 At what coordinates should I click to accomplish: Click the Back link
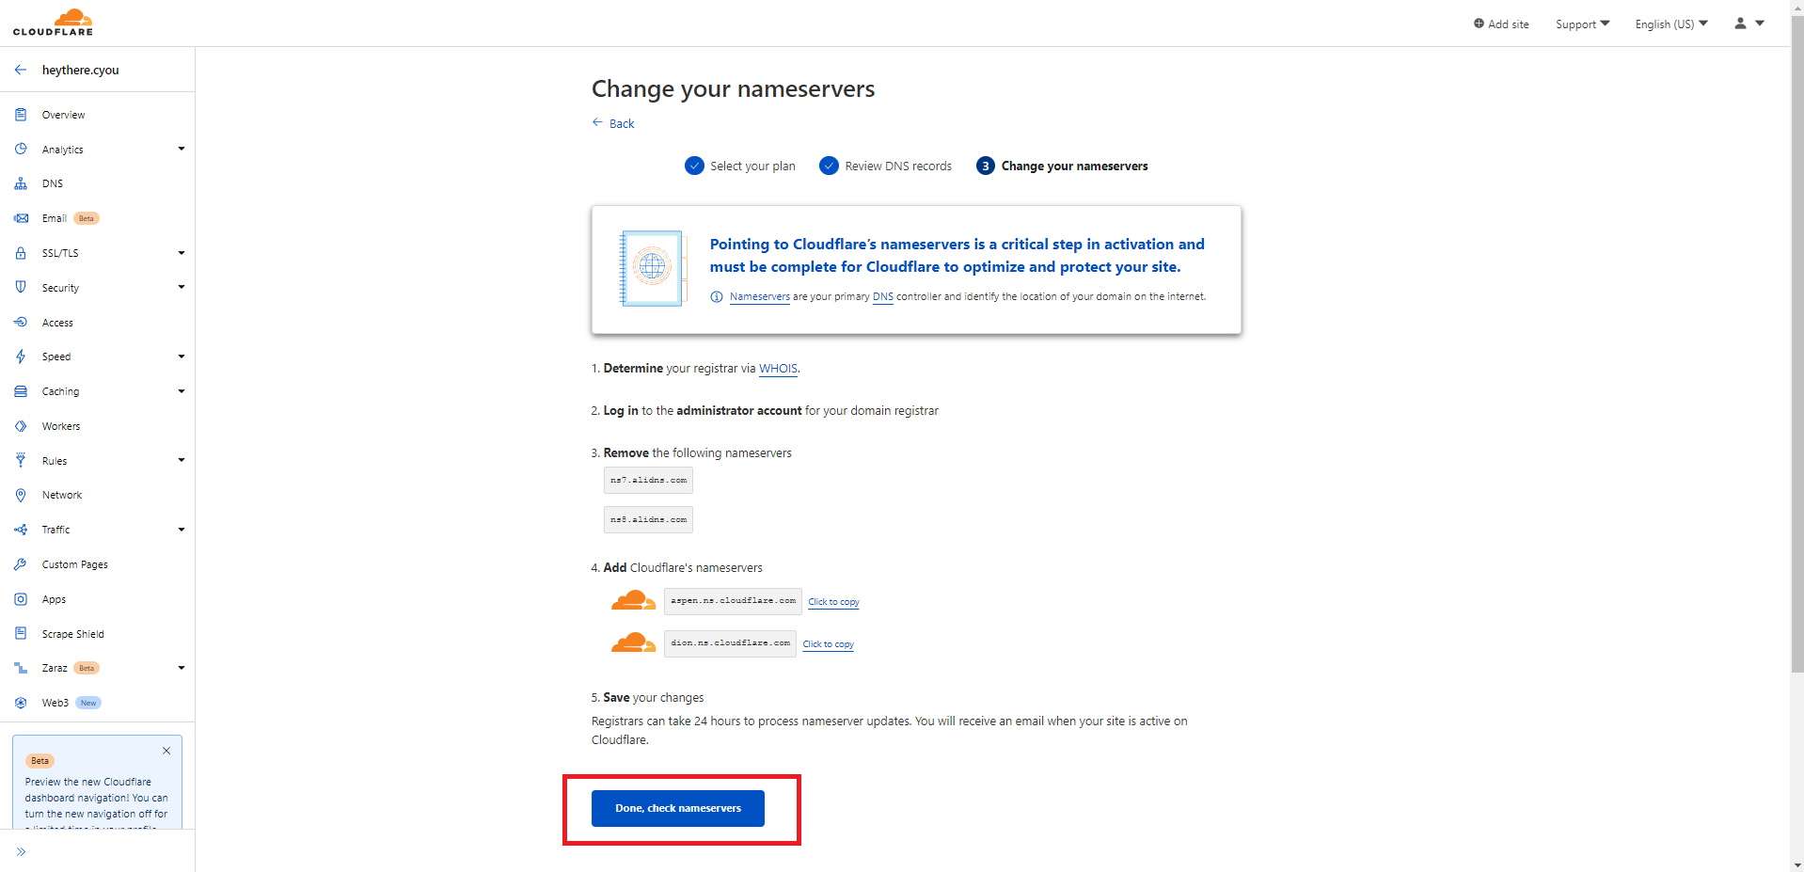[613, 123]
